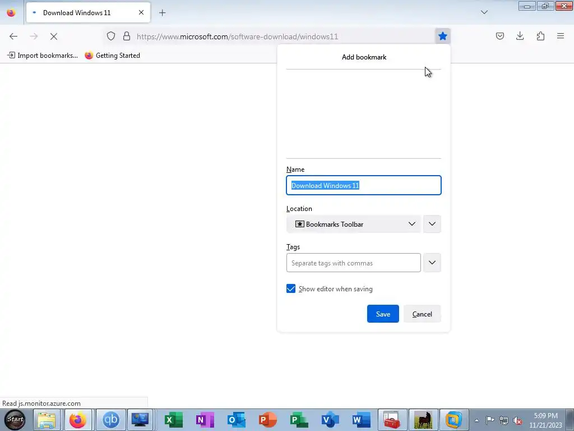Open Action Center flag icon
The height and width of the screenshot is (431, 574).
pos(490,420)
